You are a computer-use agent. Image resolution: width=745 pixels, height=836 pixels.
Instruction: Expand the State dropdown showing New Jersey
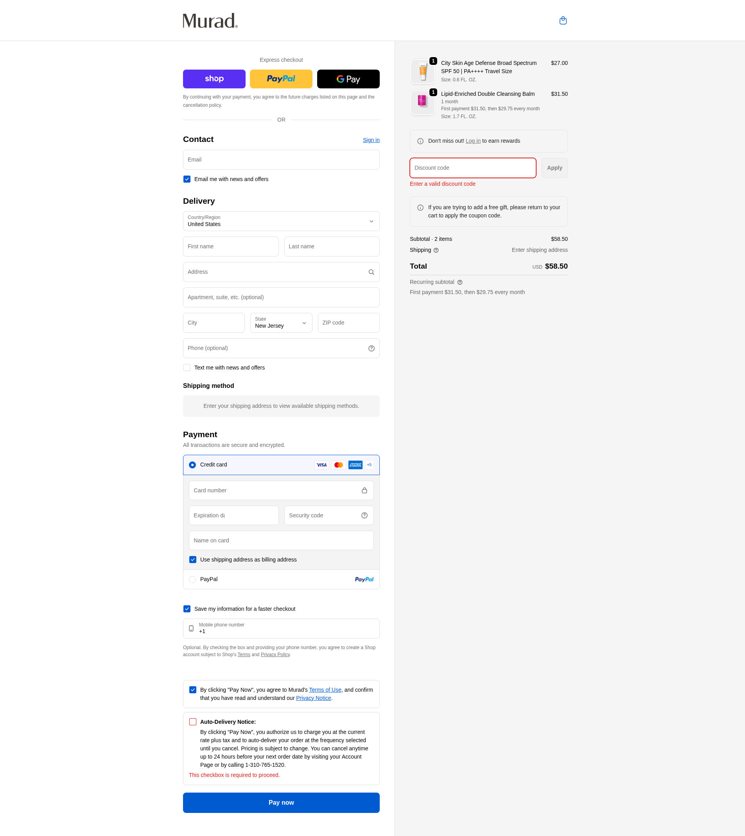click(x=281, y=323)
